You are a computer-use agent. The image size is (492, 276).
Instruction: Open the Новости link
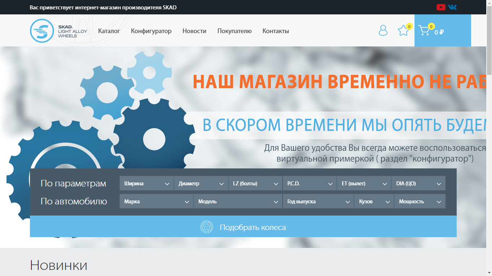pos(194,31)
